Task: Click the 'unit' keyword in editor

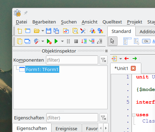Action: pyautogui.click(x=142, y=77)
